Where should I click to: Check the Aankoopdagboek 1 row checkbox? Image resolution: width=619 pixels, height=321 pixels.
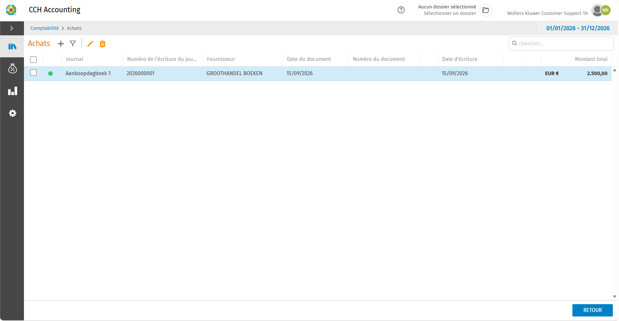(33, 73)
